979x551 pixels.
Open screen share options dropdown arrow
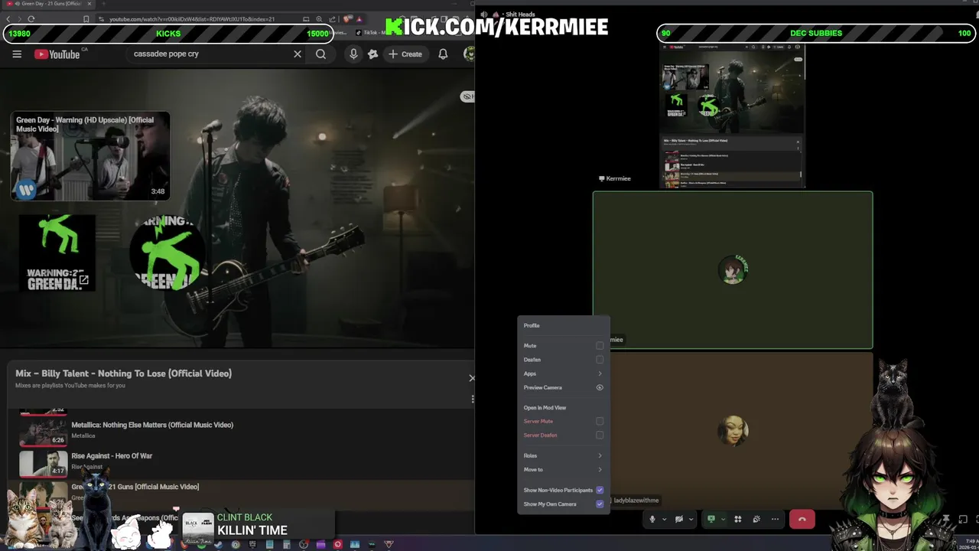[x=723, y=519]
